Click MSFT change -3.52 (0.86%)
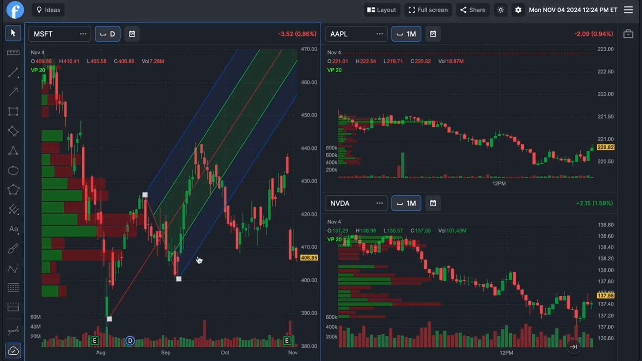The height and width of the screenshot is (361, 642). [297, 34]
